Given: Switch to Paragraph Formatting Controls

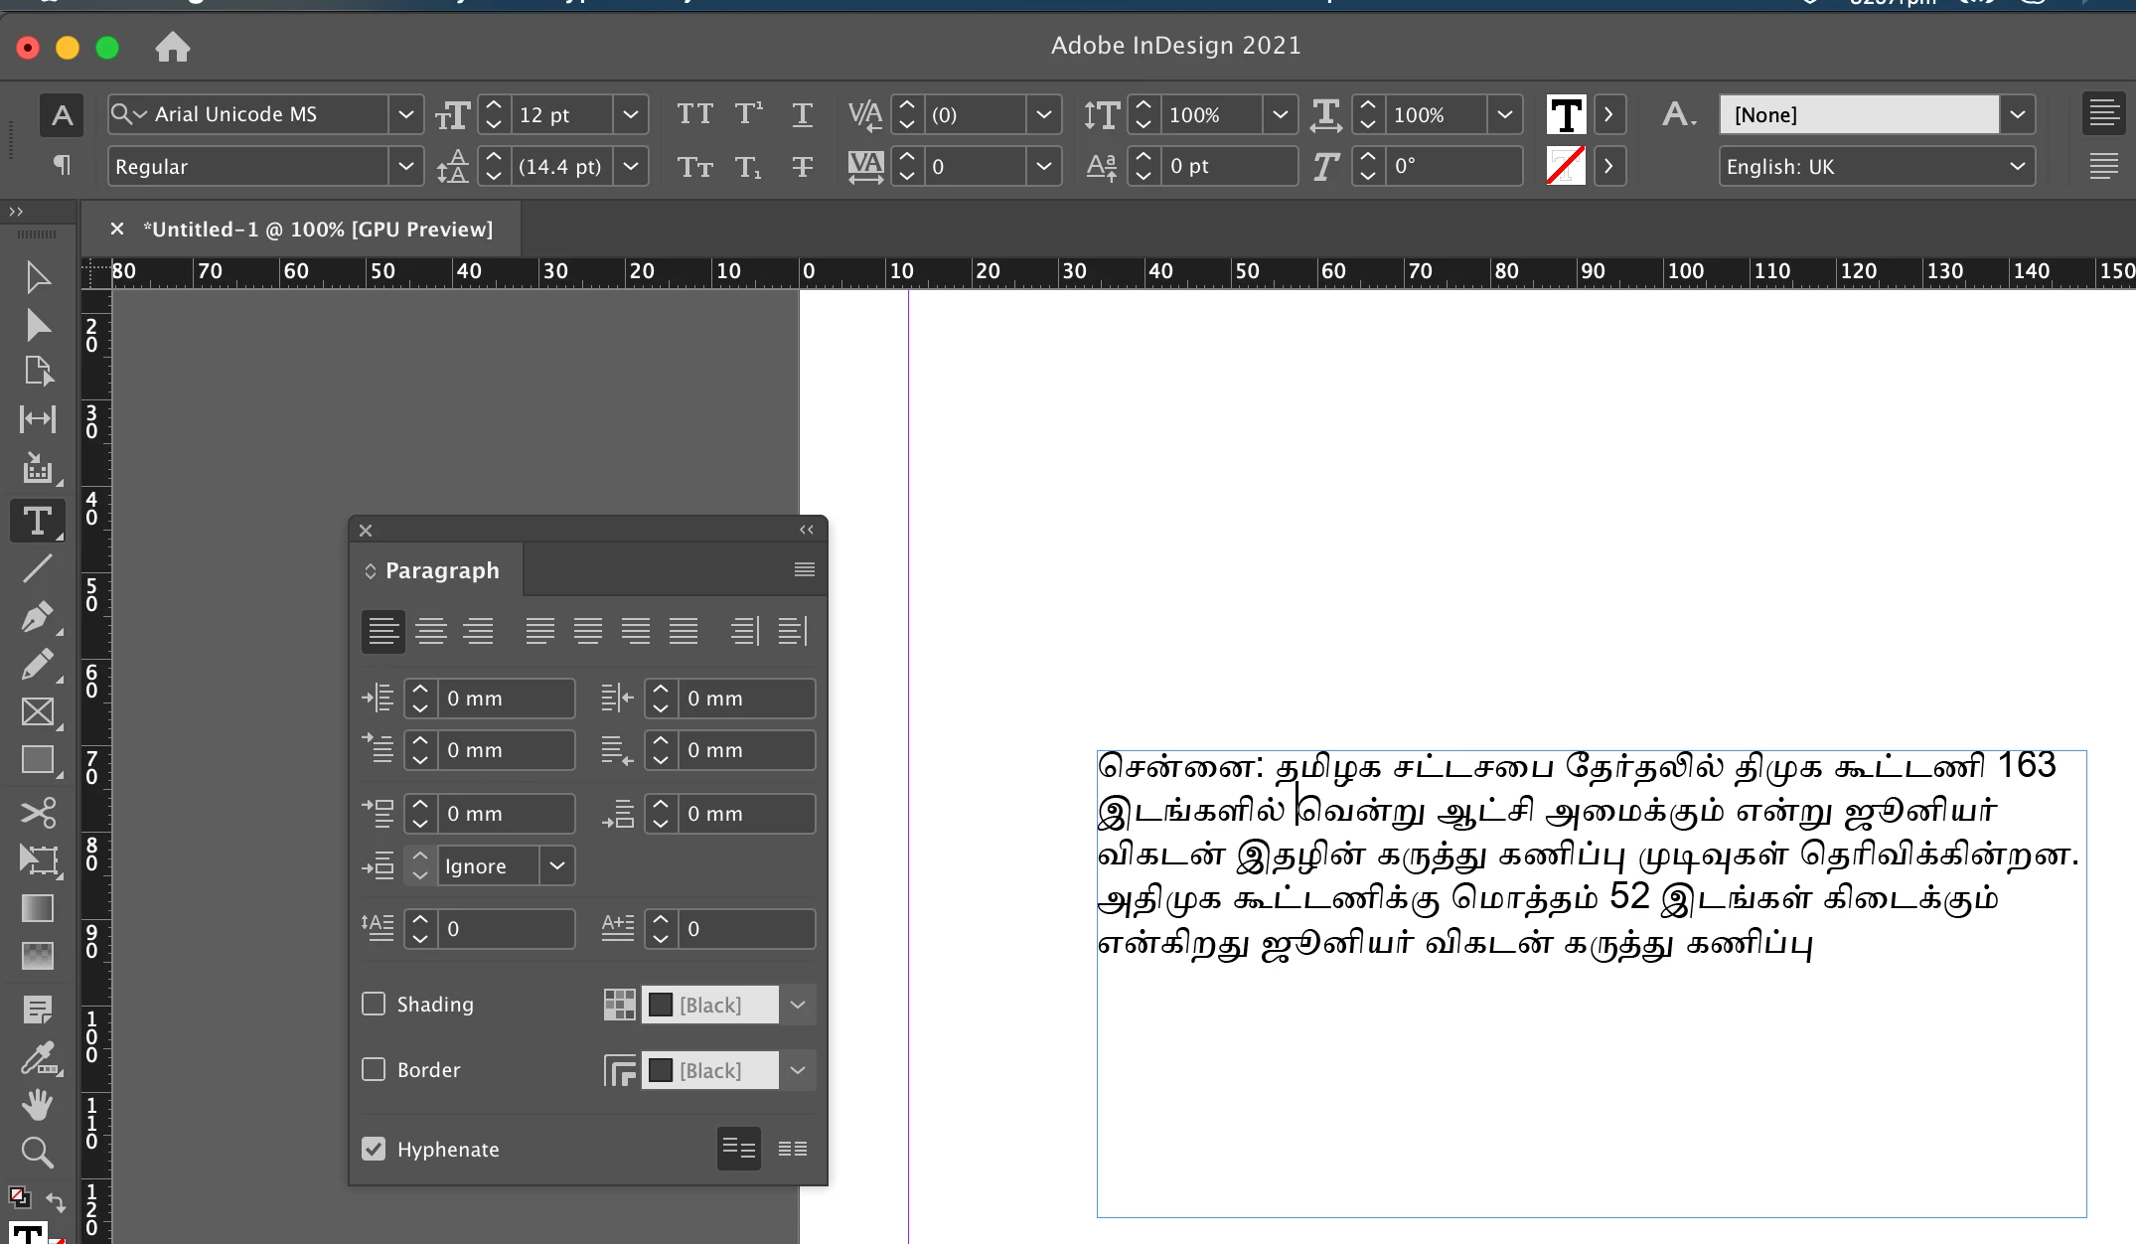Looking at the screenshot, I should pos(62,165).
